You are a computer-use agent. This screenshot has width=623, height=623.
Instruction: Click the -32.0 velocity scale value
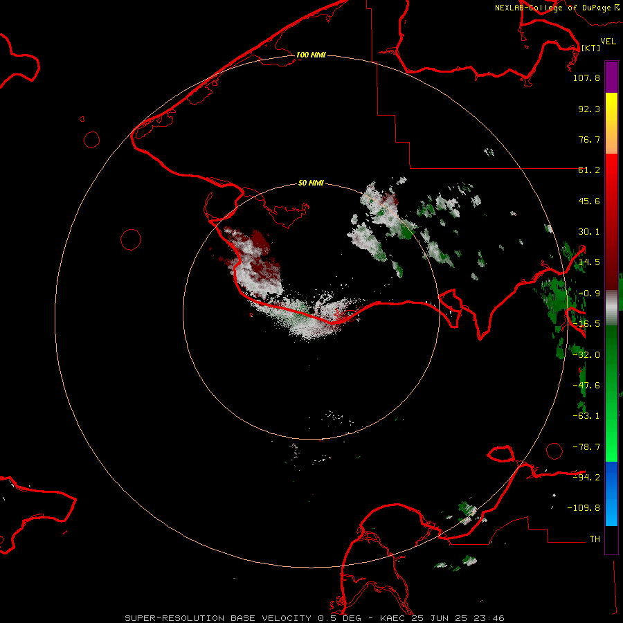tap(586, 355)
